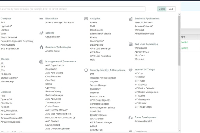The height and width of the screenshot is (133, 200).
Task: Click the Game Development controller icon
Action: [x=131, y=118]
